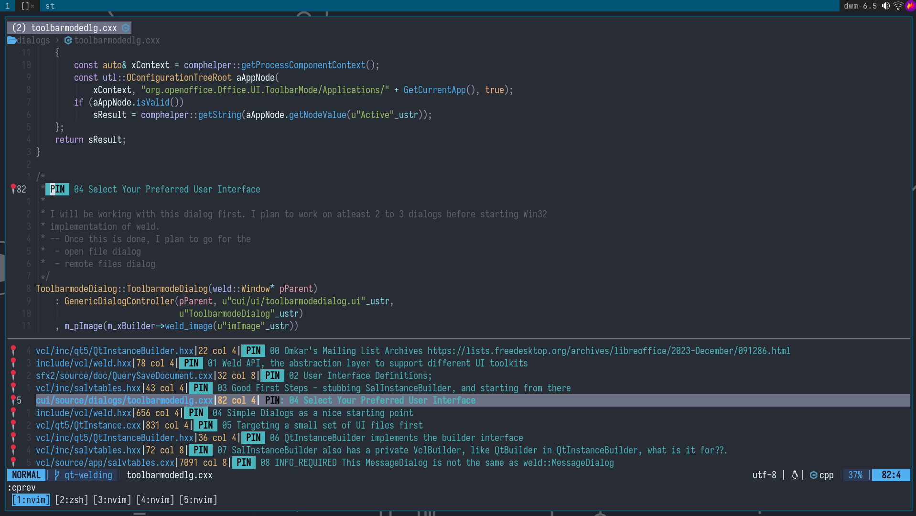Click pin marker for selected toolbarmodedlg.cxx entry
Screen dimensions: 916x516
(x=13, y=400)
